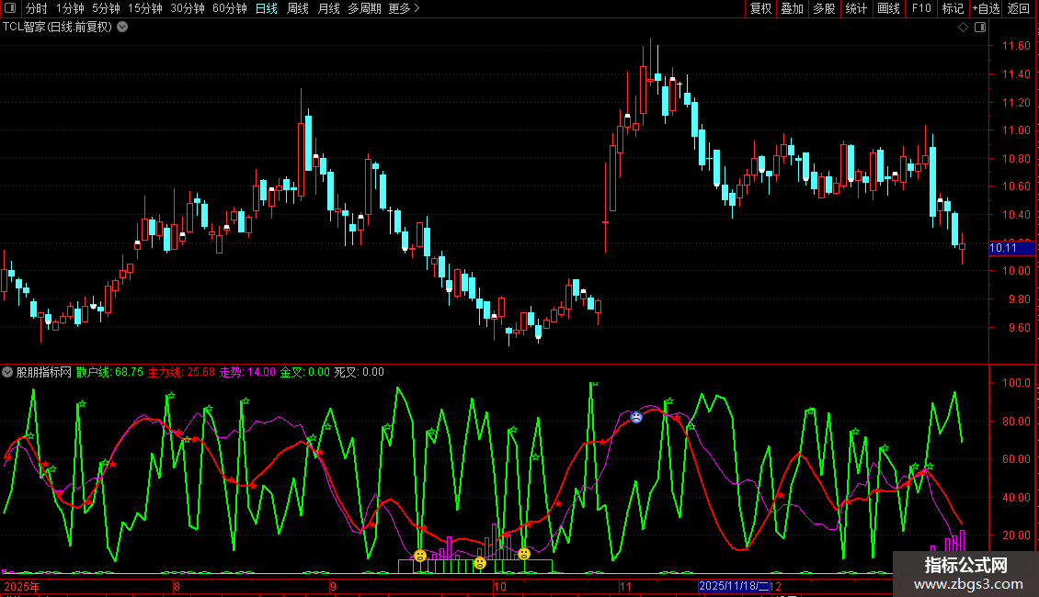Viewport: 1039px width, 597px height.
Task: Click the diamond icon above the chart
Action: coord(963,28)
